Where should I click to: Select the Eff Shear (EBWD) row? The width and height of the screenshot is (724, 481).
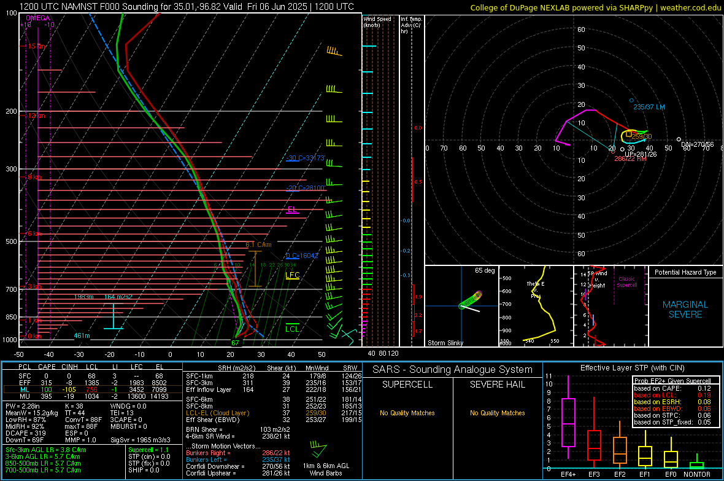[274, 420]
